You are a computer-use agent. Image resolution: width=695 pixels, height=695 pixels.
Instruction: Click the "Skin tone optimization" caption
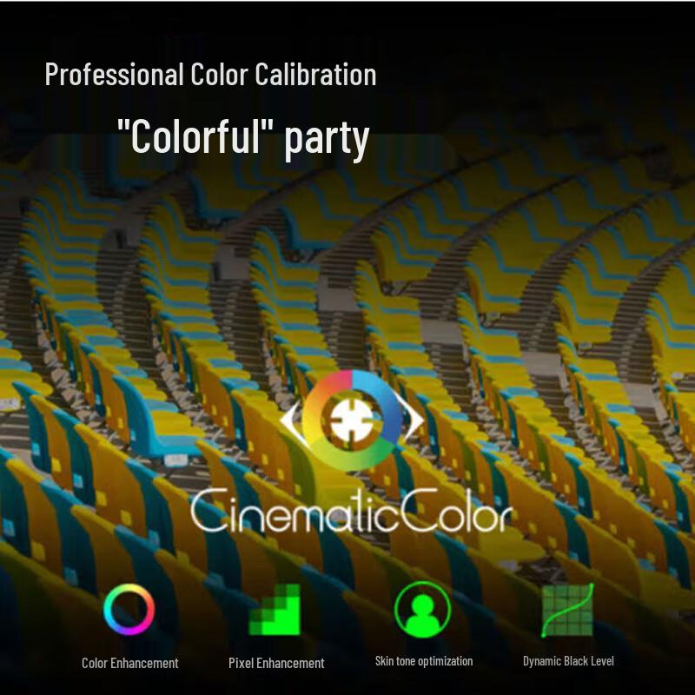[x=424, y=661]
